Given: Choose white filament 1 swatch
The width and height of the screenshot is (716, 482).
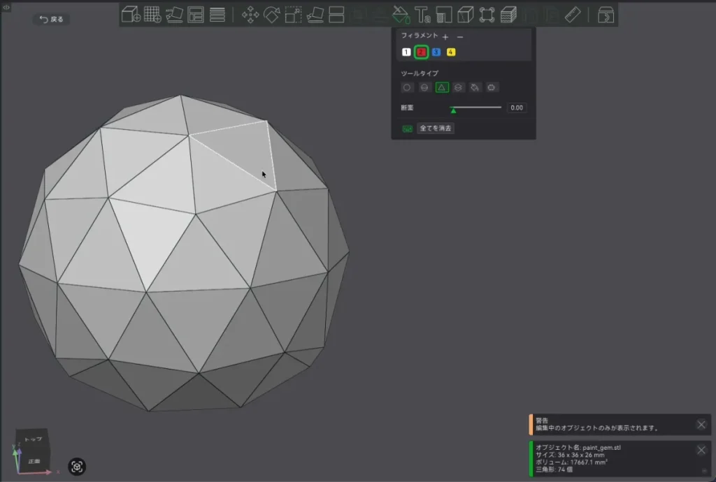Looking at the screenshot, I should pos(406,52).
